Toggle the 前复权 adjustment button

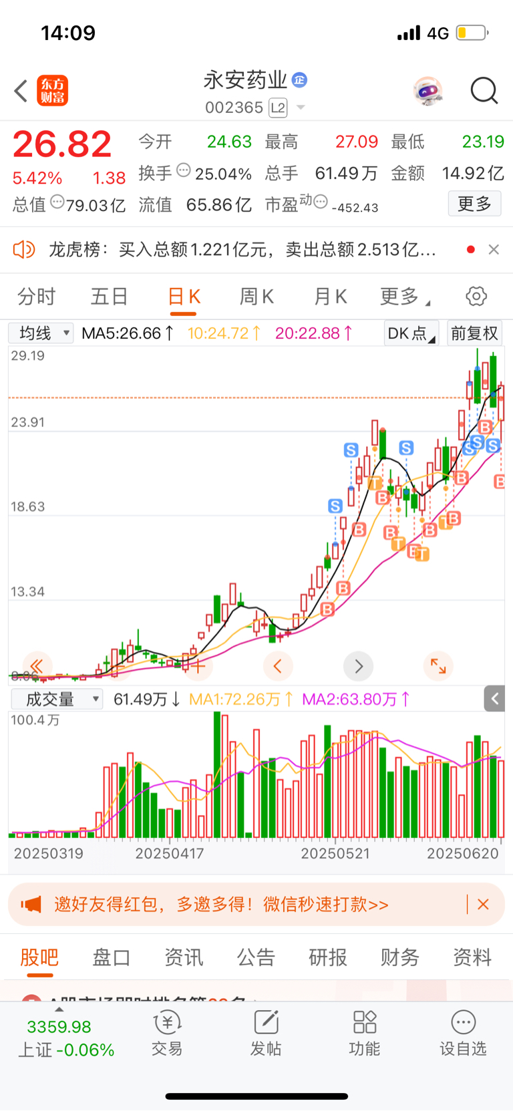click(x=475, y=333)
